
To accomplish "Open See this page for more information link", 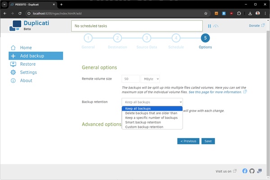I will tap(215, 92).
